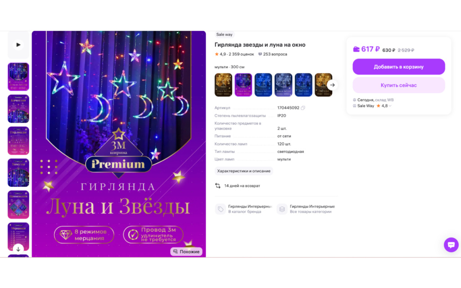Screen dimensions: 461x288
Task: Copy the article number 170445092
Action: tap(303, 108)
